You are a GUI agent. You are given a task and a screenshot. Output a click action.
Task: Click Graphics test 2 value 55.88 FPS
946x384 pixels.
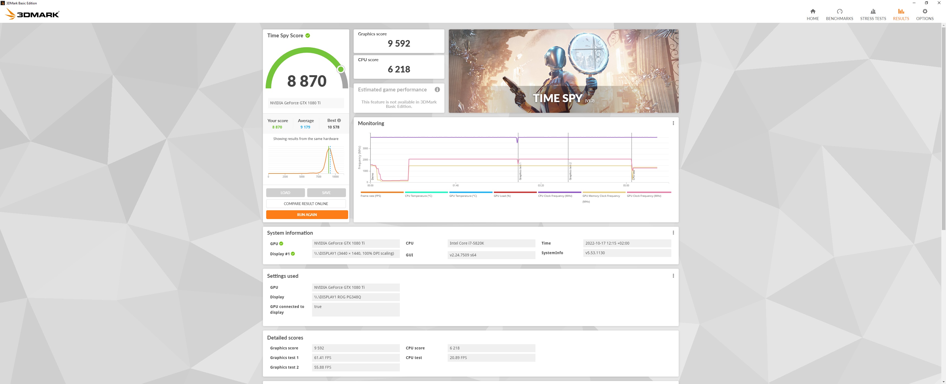[x=356, y=367]
